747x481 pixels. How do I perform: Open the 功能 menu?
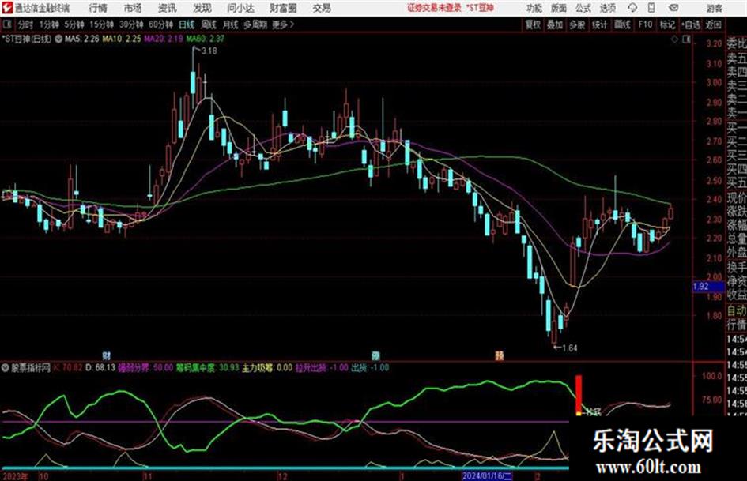point(534,8)
